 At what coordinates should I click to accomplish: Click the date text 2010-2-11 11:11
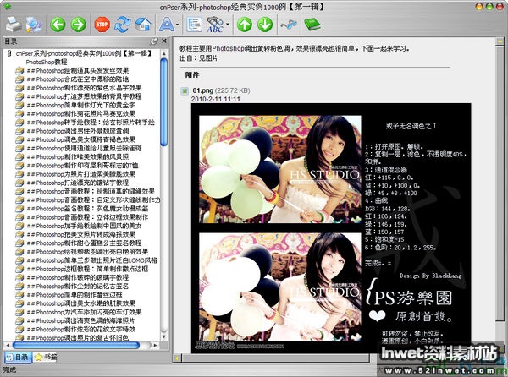[x=215, y=99]
